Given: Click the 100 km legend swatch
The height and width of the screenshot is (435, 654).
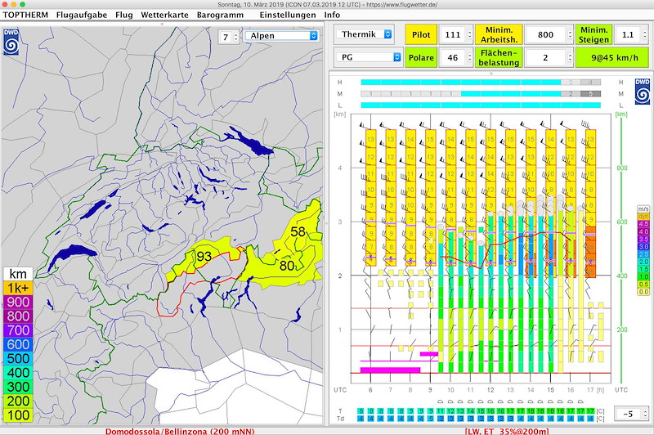Looking at the screenshot, I should [18, 415].
